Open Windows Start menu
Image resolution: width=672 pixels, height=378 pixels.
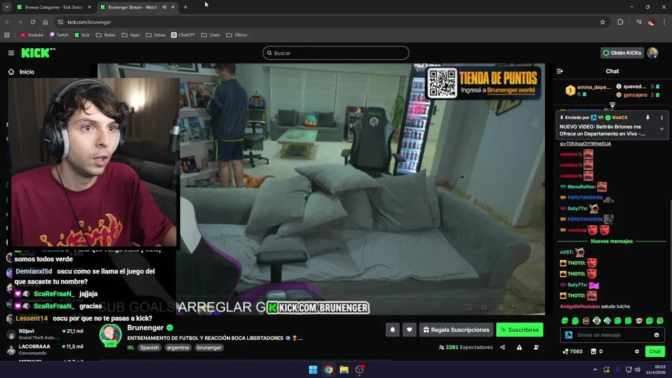click(313, 370)
